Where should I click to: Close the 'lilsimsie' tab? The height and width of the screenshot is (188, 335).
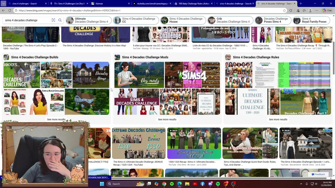129,4
